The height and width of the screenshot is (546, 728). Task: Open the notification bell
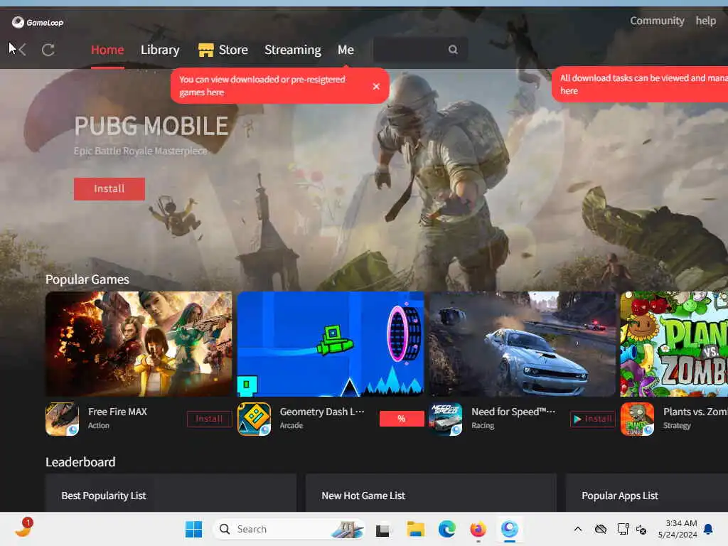709,529
